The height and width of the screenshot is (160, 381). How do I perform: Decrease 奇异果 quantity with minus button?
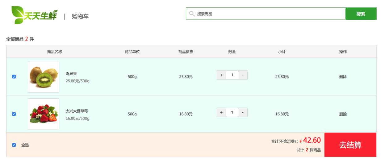pos(243,75)
